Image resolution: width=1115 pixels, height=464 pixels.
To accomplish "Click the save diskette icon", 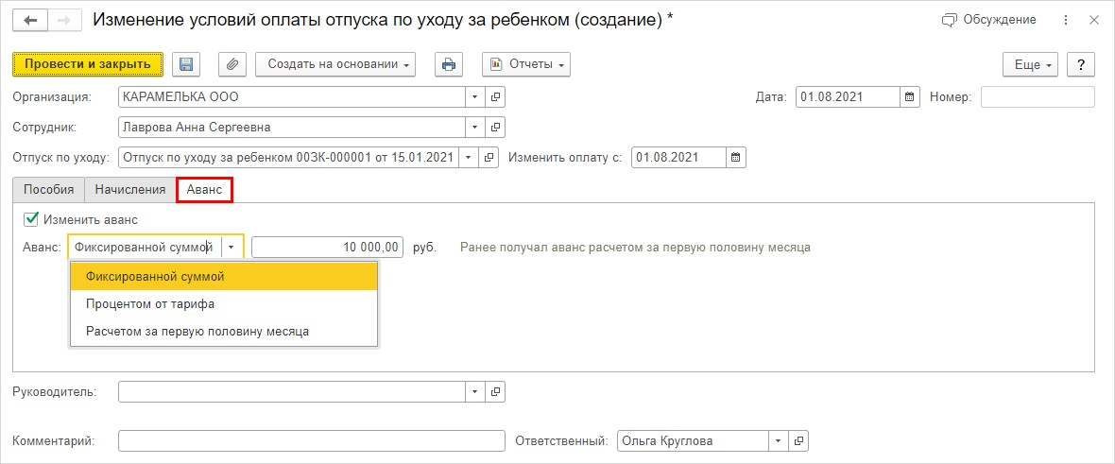I will 186,64.
